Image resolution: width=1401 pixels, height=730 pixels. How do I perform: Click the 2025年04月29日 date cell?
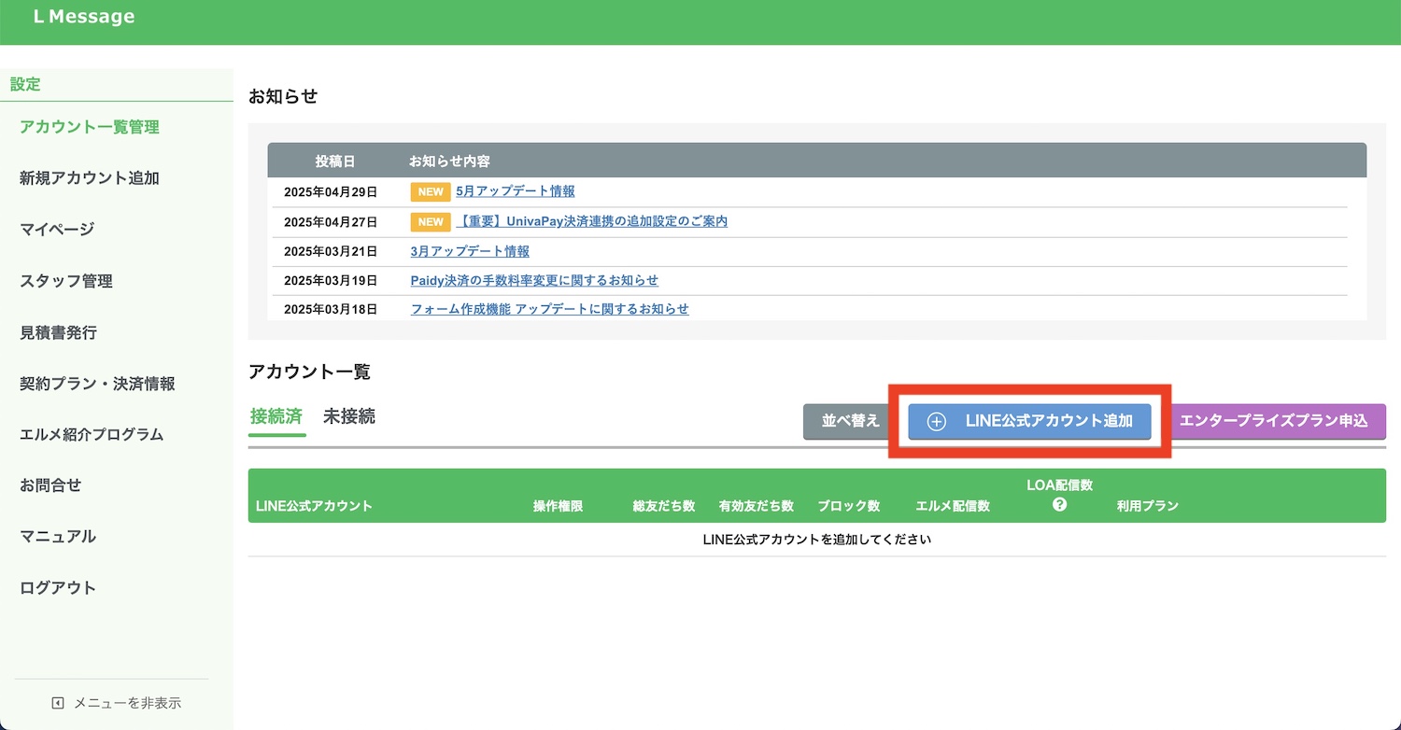pyautogui.click(x=331, y=192)
